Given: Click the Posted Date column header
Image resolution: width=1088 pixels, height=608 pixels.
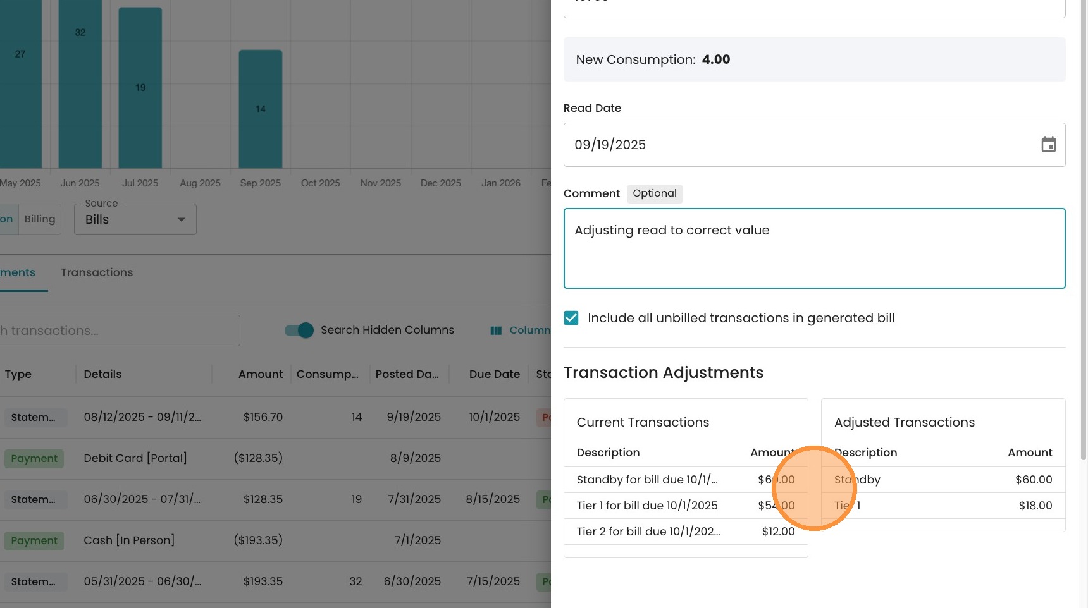Looking at the screenshot, I should tap(407, 374).
